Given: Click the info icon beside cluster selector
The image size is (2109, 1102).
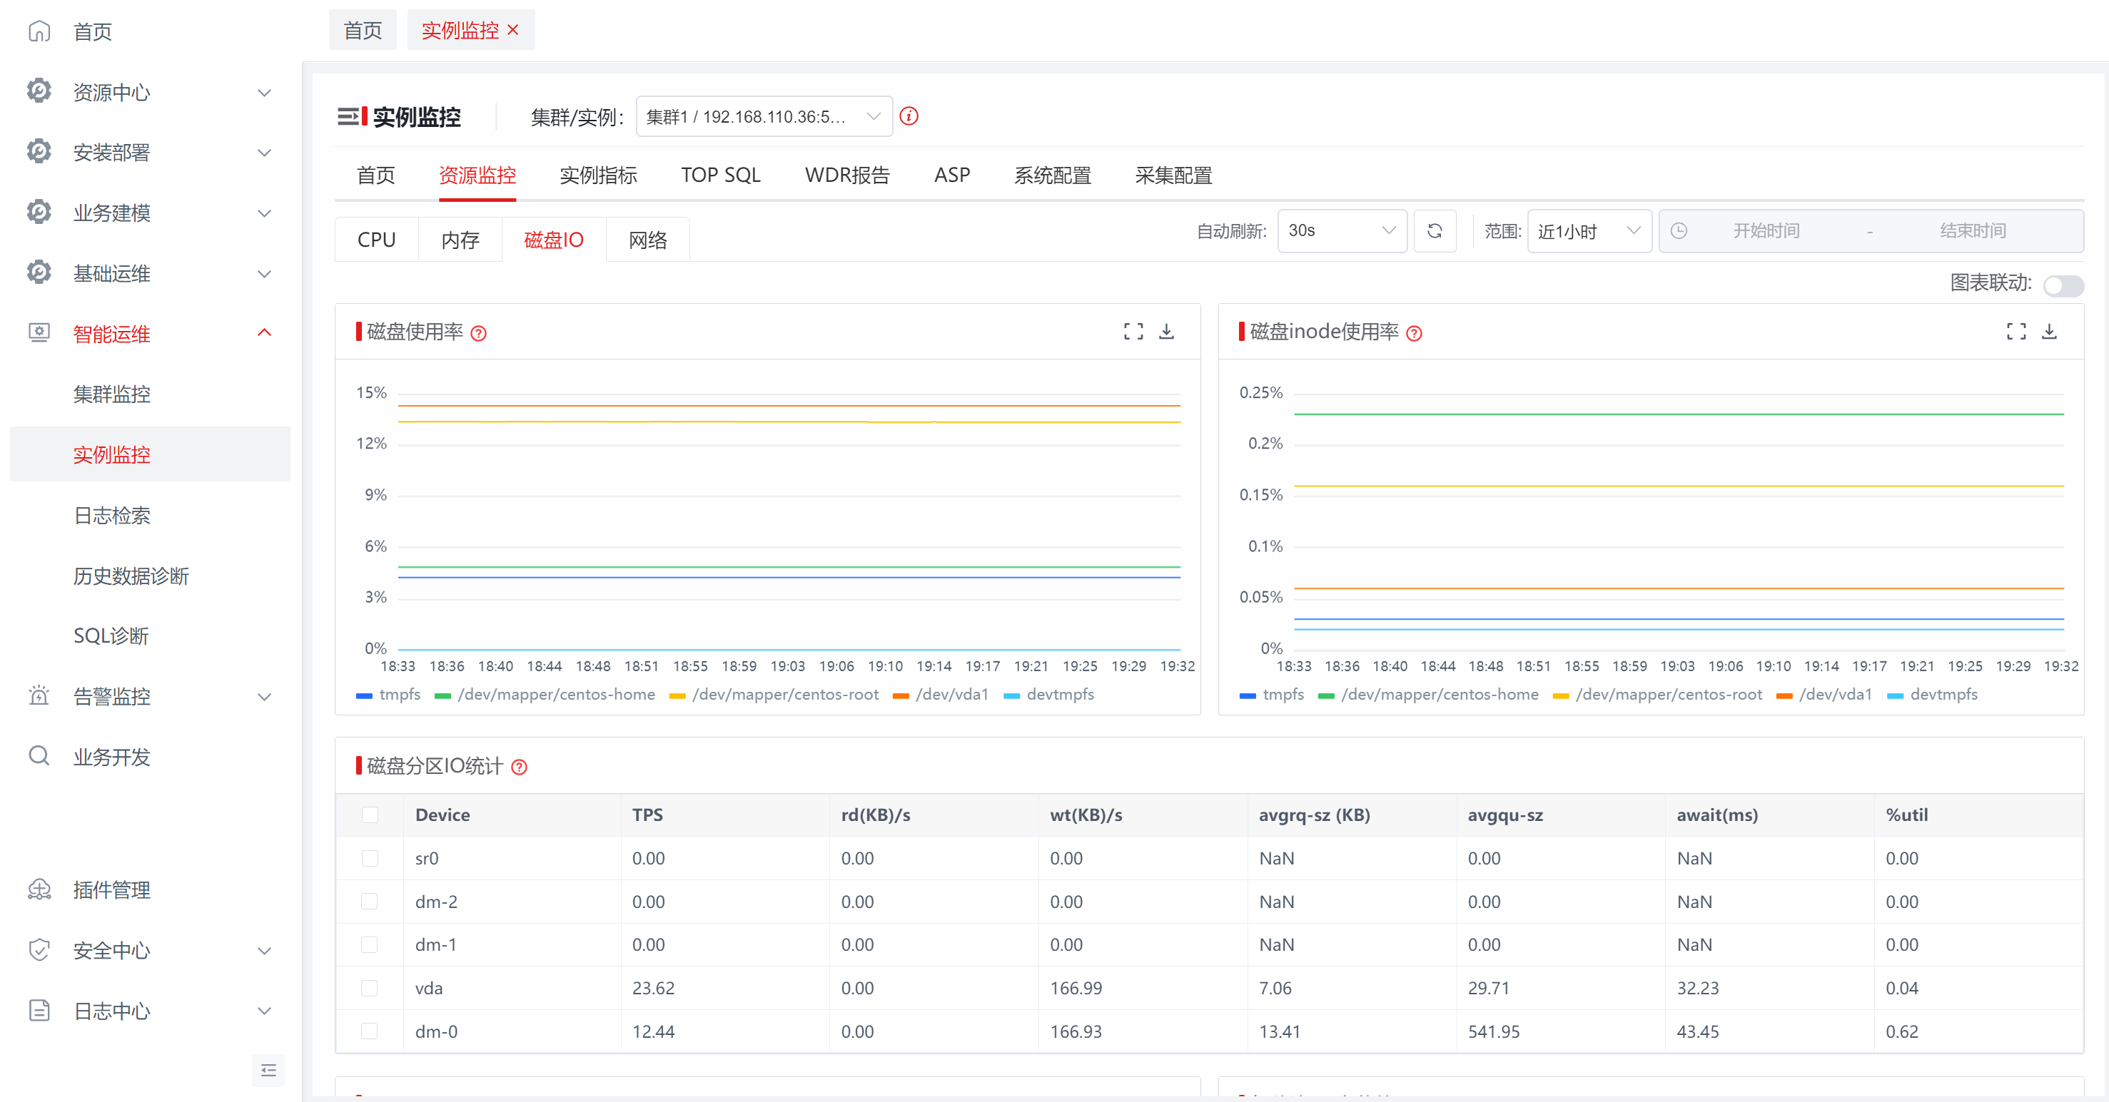Looking at the screenshot, I should click(909, 116).
